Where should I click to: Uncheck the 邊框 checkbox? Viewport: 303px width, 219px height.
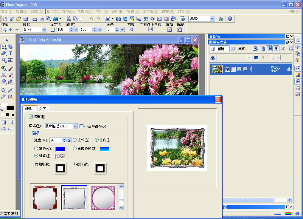pyautogui.click(x=31, y=116)
